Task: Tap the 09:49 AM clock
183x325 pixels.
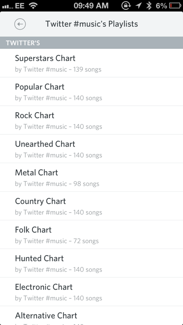Action: 91,6
